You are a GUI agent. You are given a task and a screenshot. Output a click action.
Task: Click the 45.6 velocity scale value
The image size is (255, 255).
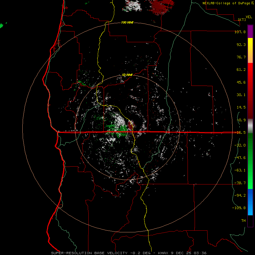point(241,82)
